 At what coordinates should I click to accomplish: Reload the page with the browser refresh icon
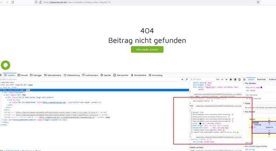click(13, 2)
